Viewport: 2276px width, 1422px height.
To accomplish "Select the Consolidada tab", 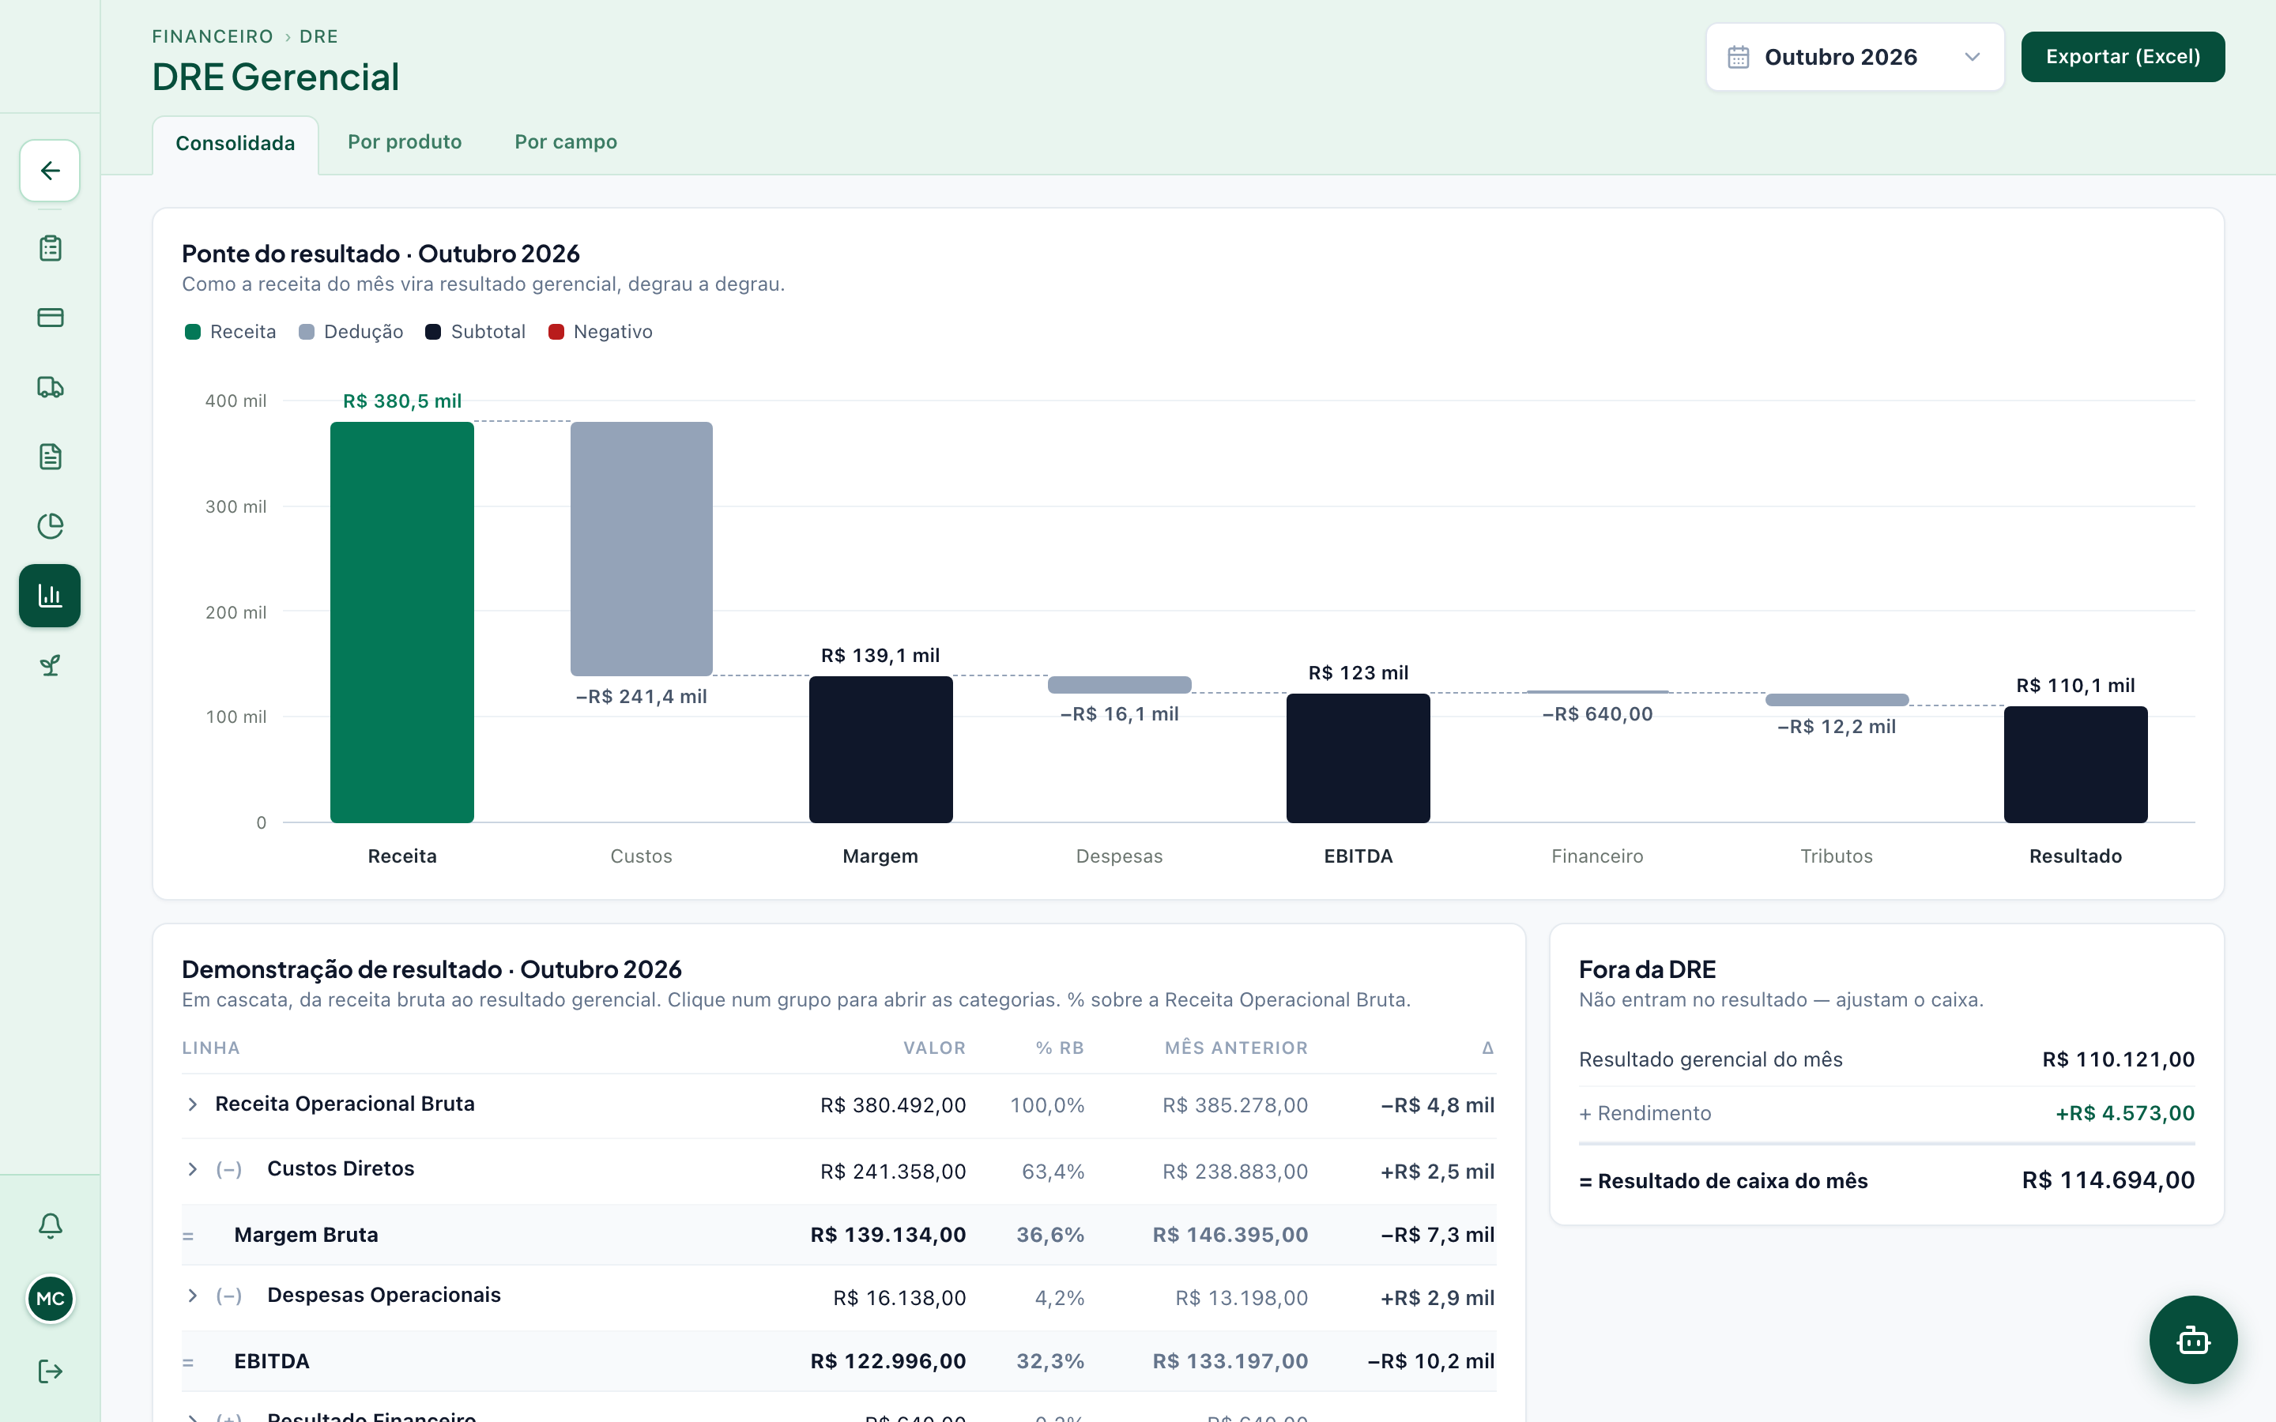I will click(x=236, y=144).
